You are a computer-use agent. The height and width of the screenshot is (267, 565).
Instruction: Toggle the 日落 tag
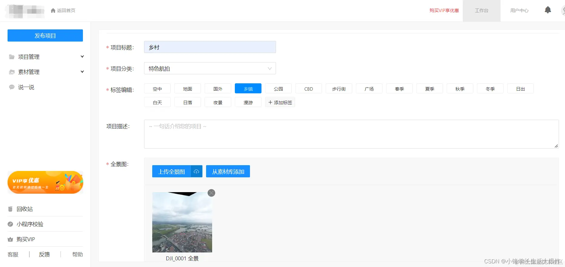[x=188, y=102]
